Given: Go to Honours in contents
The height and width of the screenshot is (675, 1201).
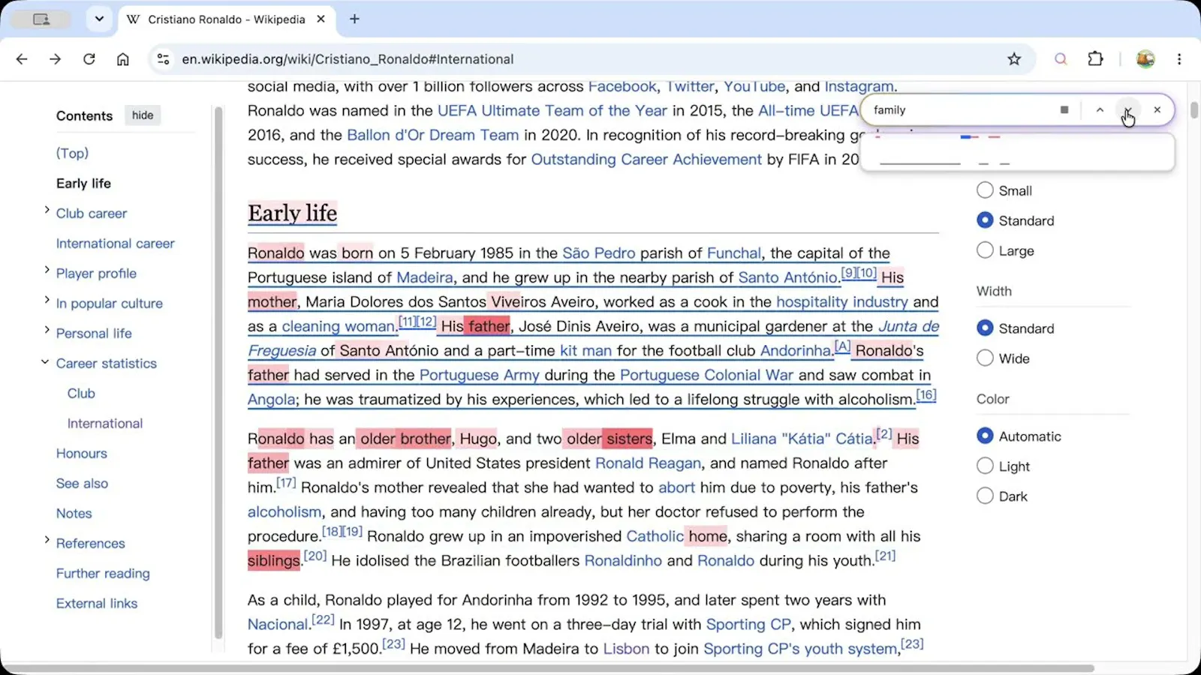Looking at the screenshot, I should (82, 453).
